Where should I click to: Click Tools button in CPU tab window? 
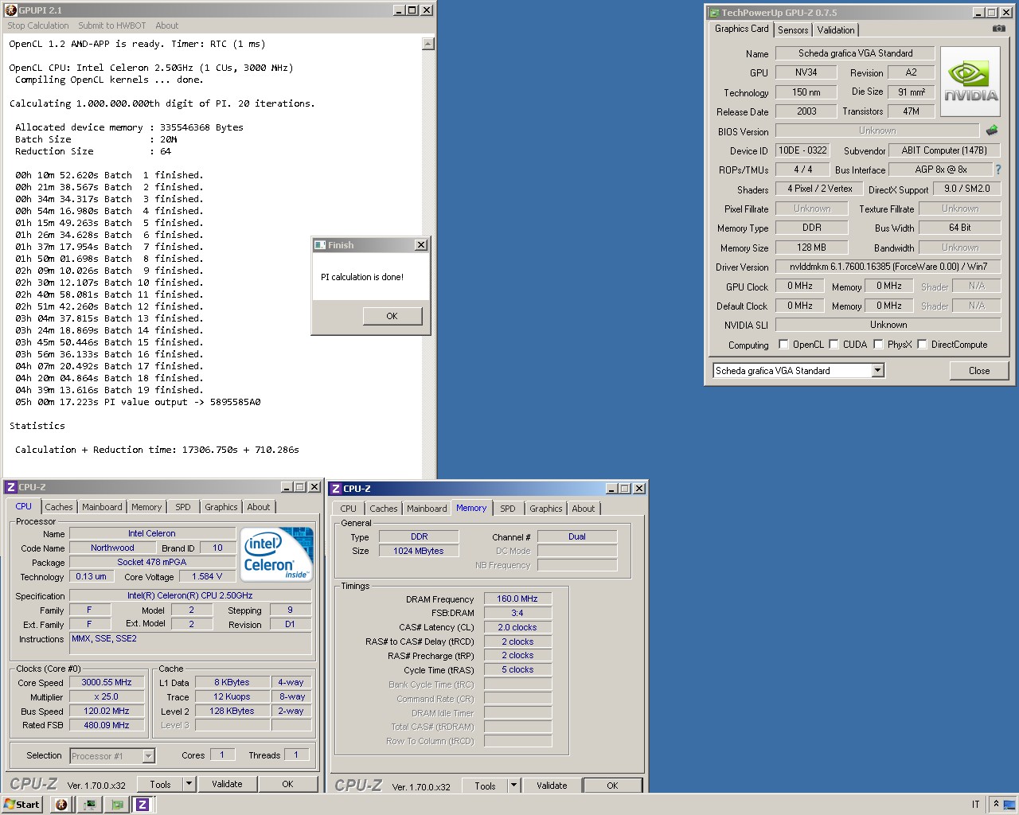coord(161,784)
